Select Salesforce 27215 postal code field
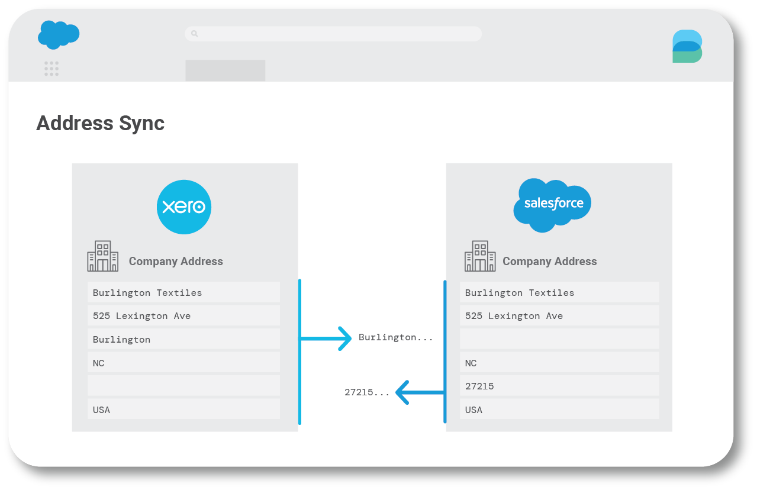Viewport: 757px width, 490px height. 559,385
